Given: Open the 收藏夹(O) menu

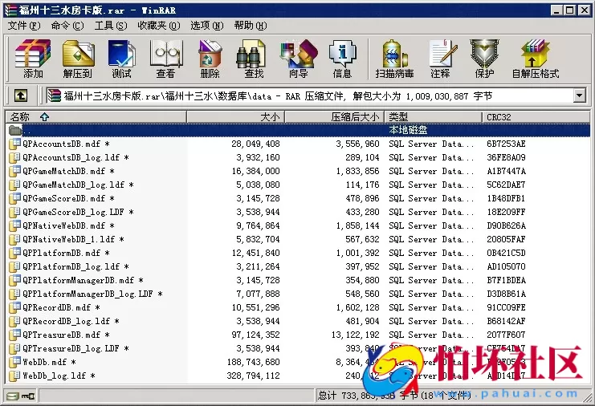Looking at the screenshot, I should click(159, 26).
